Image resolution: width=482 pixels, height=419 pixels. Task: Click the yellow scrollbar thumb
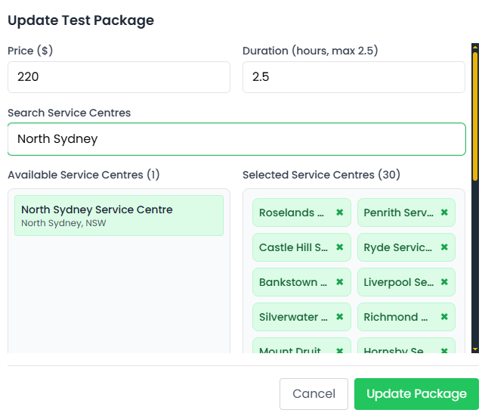click(x=474, y=113)
